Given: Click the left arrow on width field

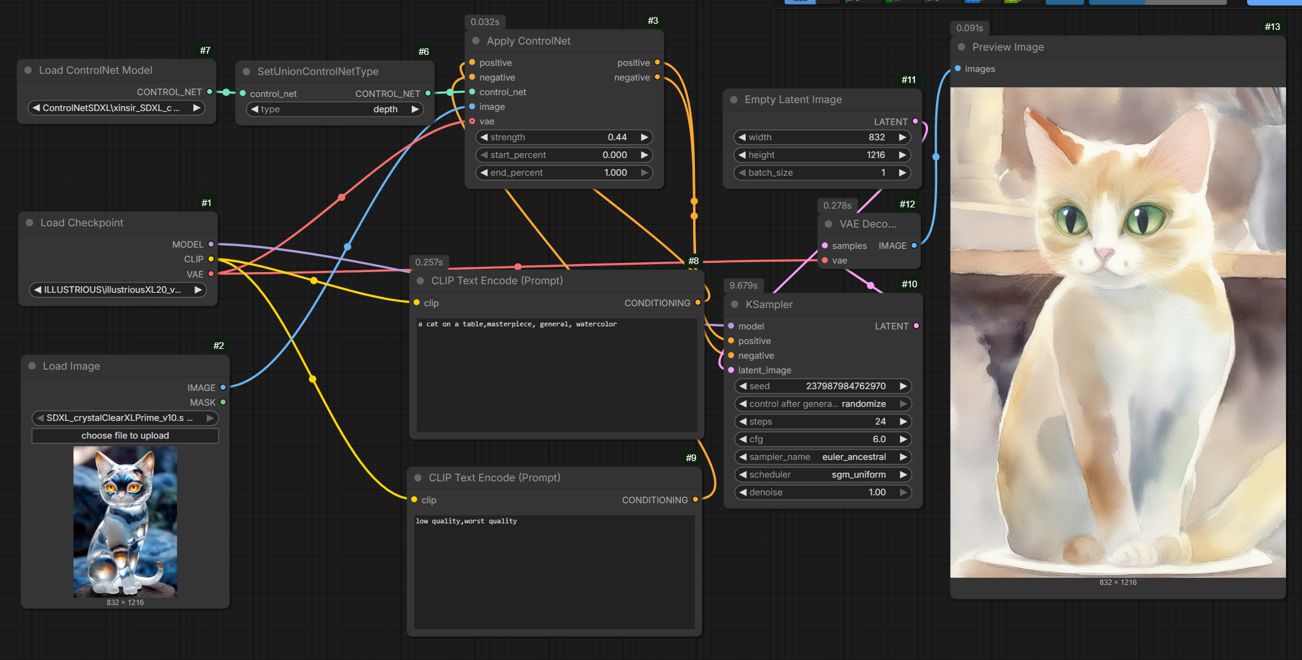Looking at the screenshot, I should (x=742, y=137).
